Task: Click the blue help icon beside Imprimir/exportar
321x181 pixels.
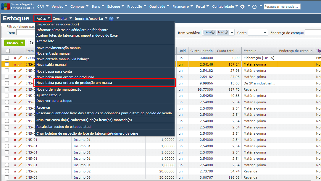Action: coord(111,19)
